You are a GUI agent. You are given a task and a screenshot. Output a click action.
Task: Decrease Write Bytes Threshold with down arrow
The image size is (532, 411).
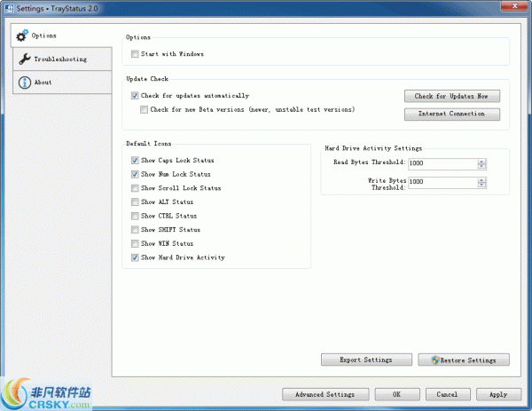click(x=481, y=186)
